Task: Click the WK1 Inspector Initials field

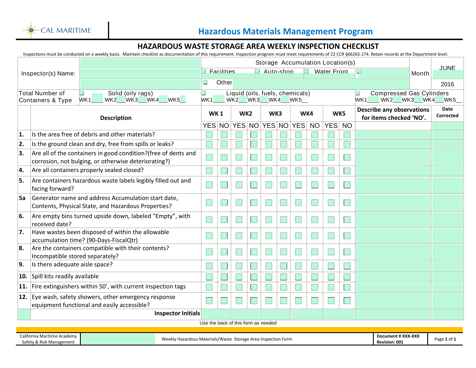Action: (216, 314)
